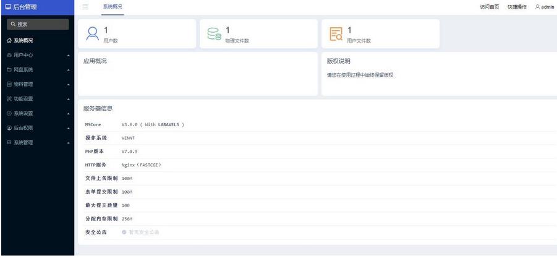Image resolution: width=557 pixels, height=258 pixels.
Task: Click the grey status dot beside 暂无安全公告
Action: 124,232
